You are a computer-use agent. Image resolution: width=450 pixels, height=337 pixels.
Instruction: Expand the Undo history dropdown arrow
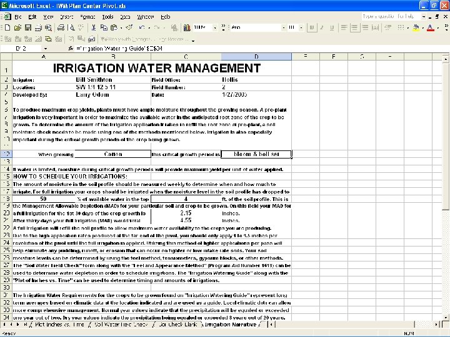pyautogui.click(x=149, y=28)
